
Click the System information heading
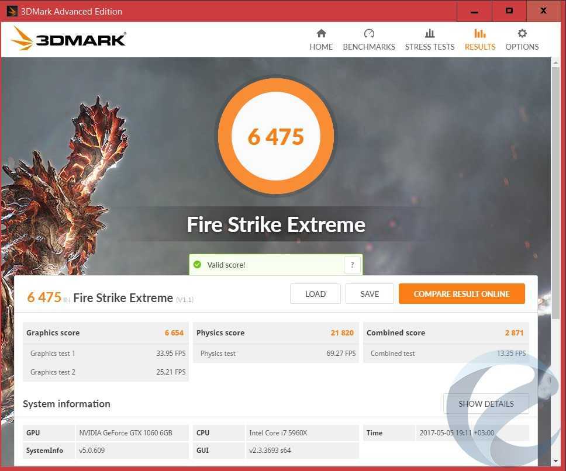pyautogui.click(x=67, y=404)
